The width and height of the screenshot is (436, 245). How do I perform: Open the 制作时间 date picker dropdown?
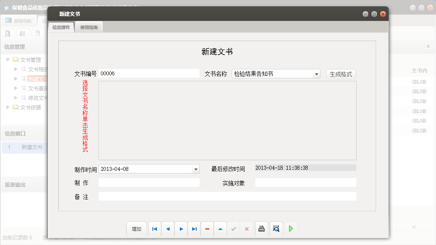pos(195,168)
